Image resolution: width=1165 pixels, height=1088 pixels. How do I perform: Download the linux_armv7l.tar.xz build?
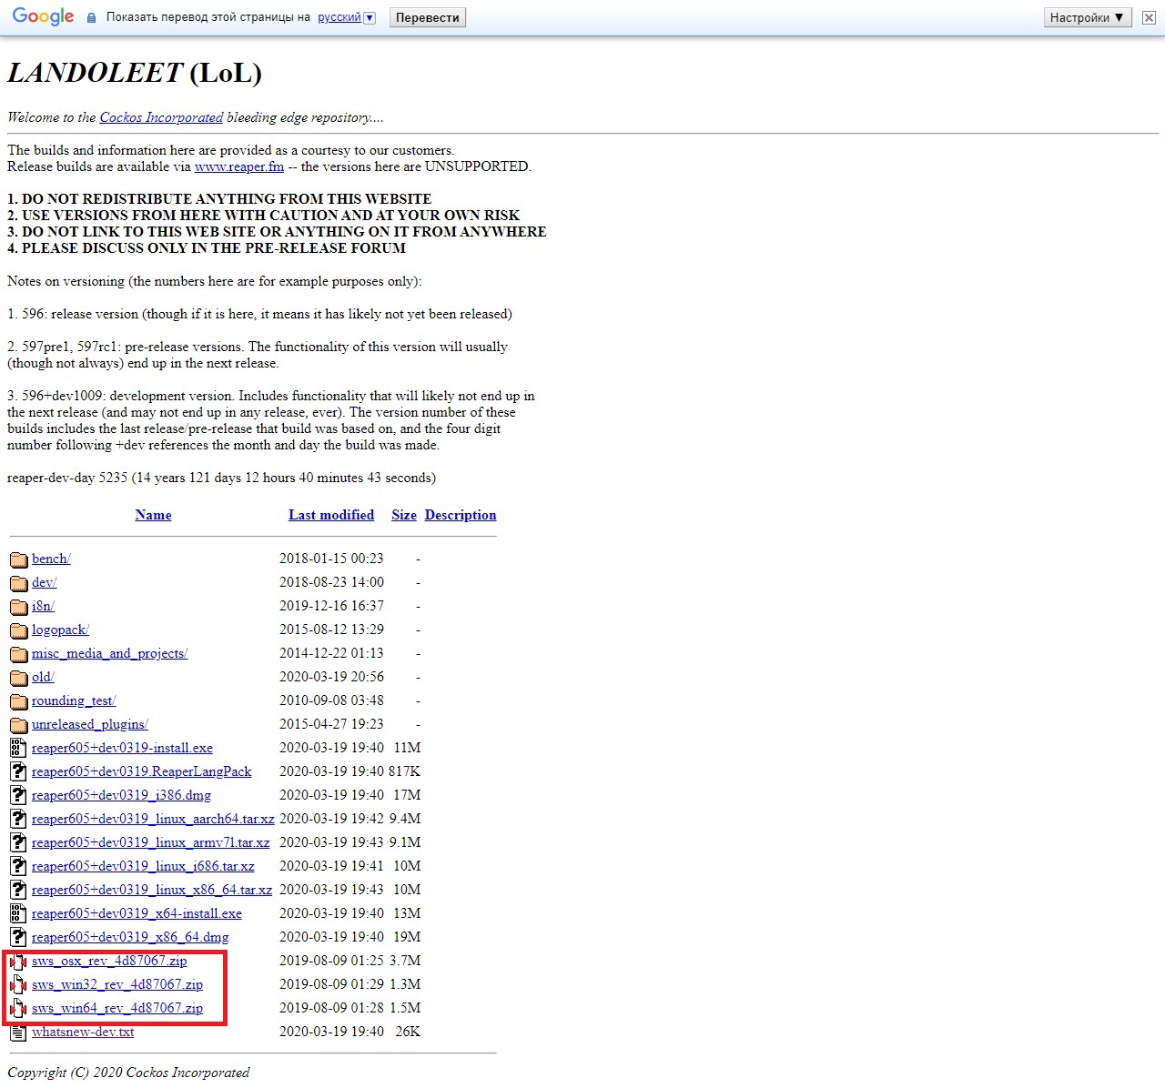150,842
